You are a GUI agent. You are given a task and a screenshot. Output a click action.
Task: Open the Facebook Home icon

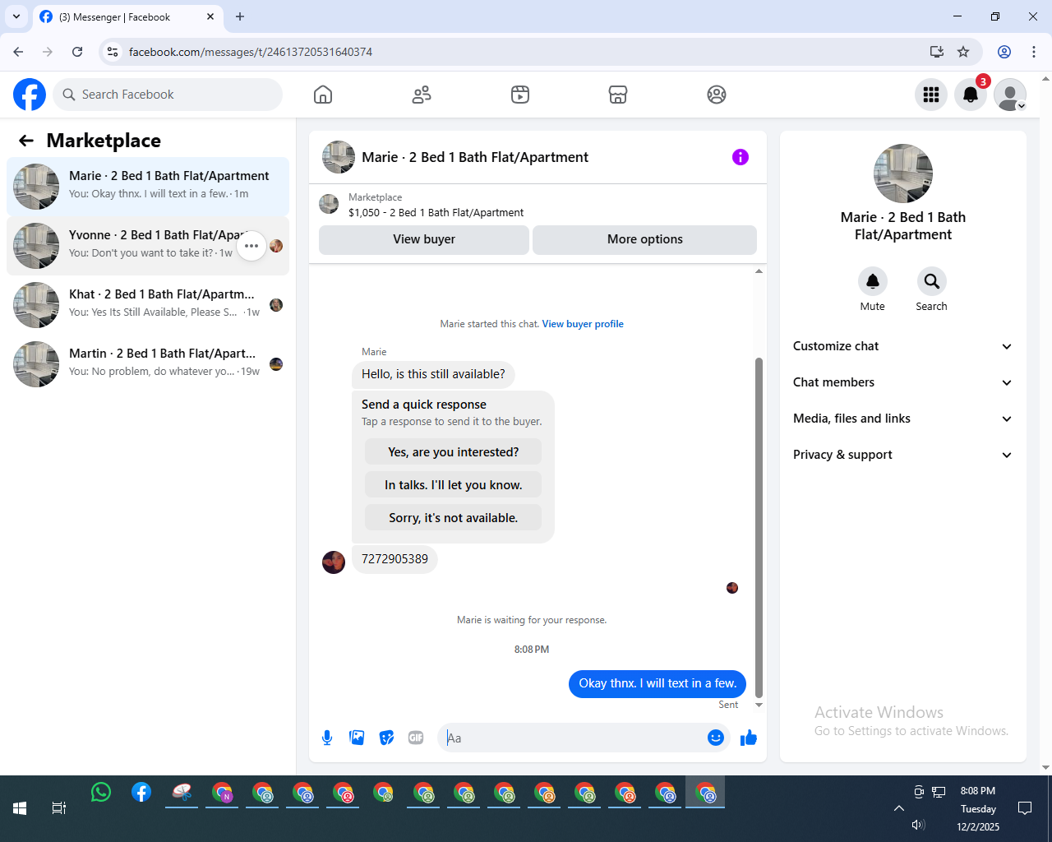tap(323, 95)
